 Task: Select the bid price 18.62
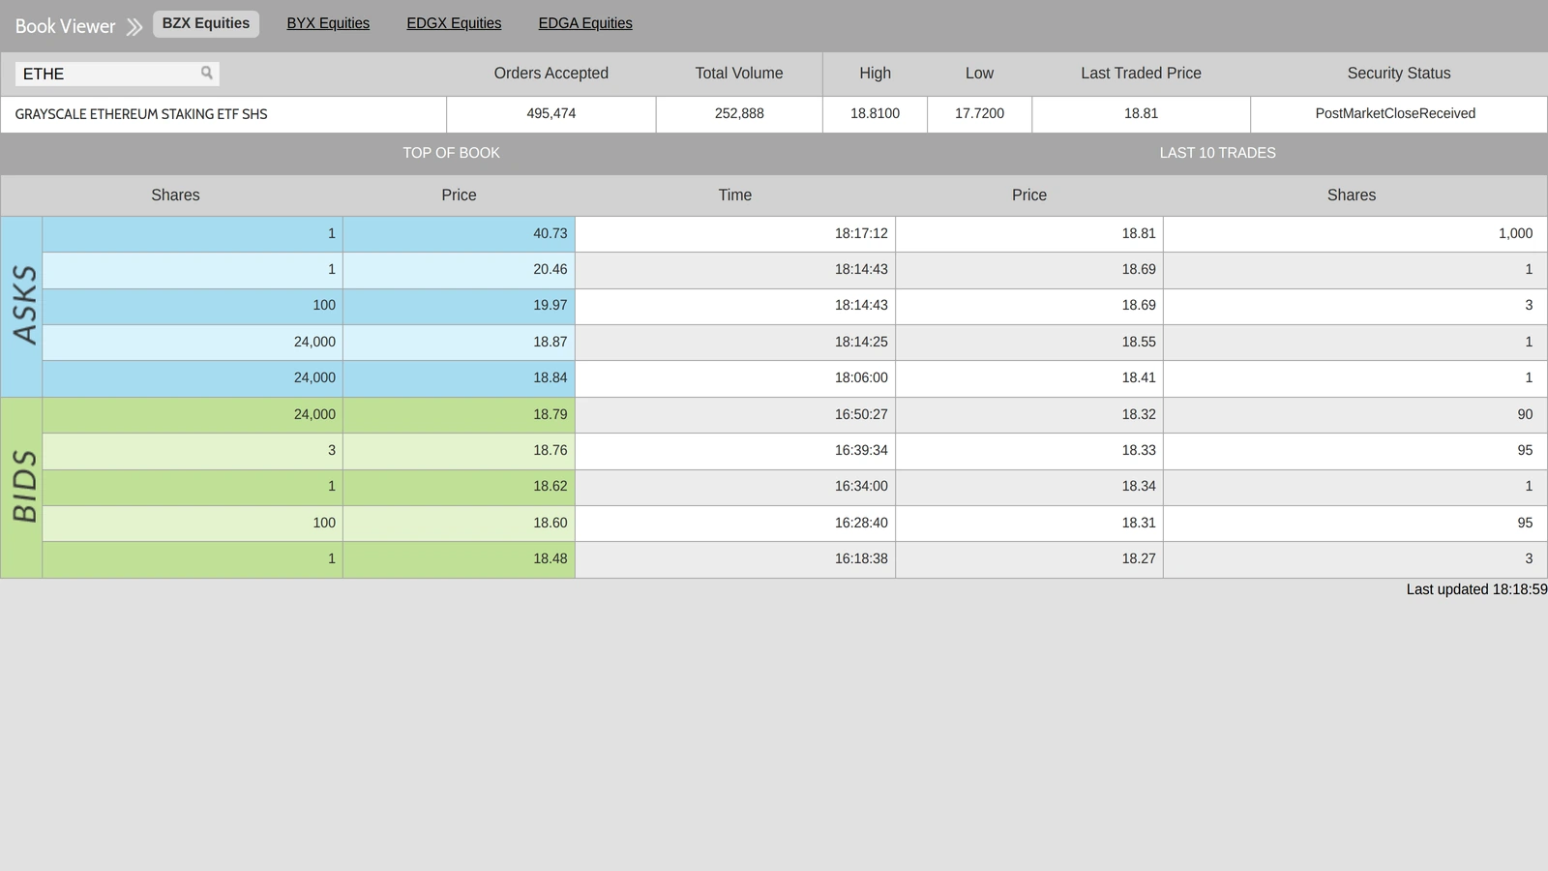(551, 487)
